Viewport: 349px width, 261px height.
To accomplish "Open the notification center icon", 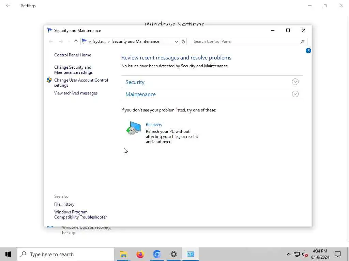I will tap(338, 254).
